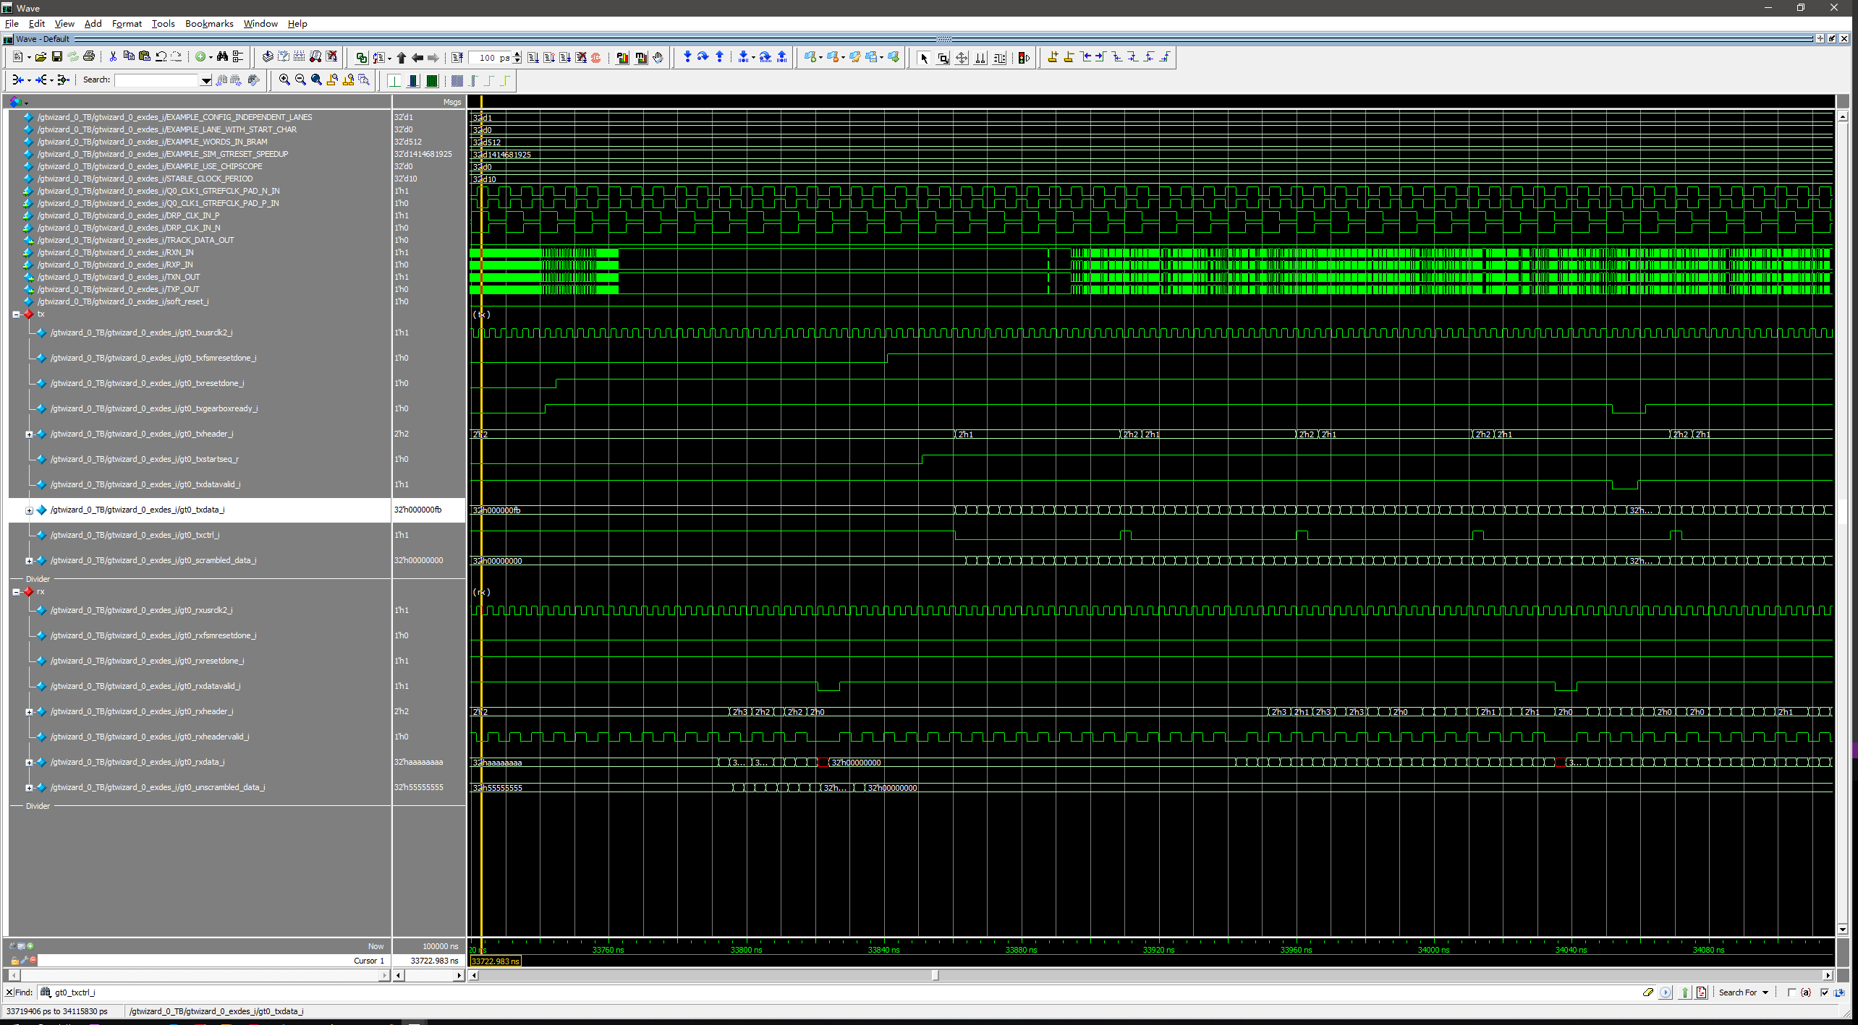This screenshot has width=1858, height=1025.
Task: Collapse the tx signal group
Action: coord(16,314)
